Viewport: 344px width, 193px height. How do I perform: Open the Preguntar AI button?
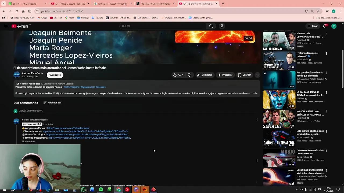coord(225,75)
